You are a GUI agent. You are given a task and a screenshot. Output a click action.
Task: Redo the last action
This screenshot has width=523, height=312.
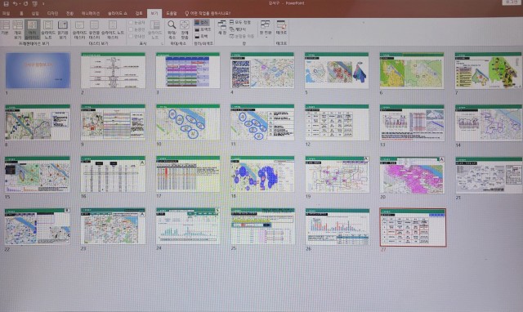(25, 3)
